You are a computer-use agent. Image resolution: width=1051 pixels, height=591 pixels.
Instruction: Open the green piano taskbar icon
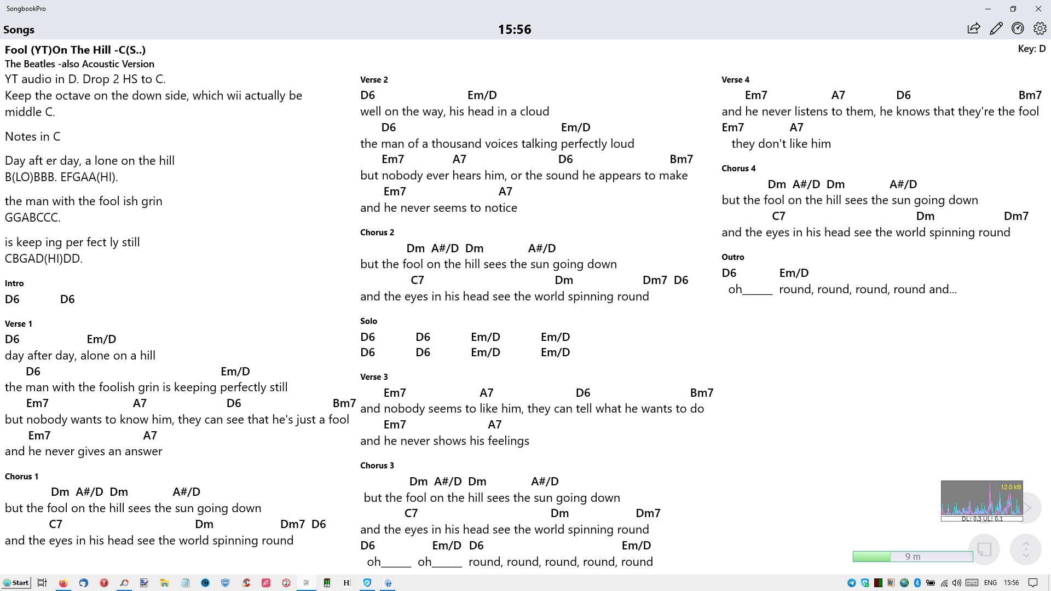[327, 583]
